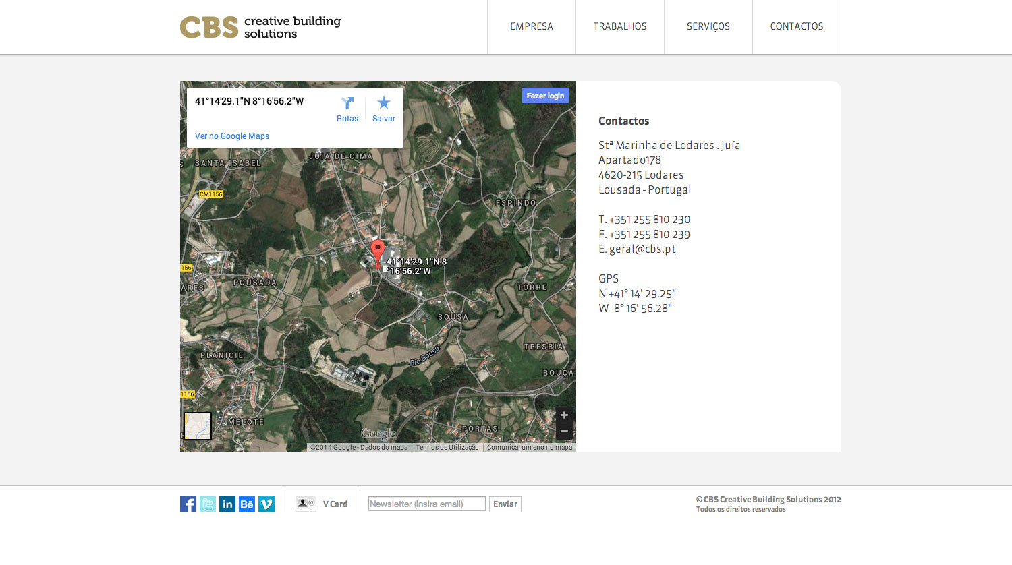Submit newsletter with the Enviar button
1012x565 pixels.
click(x=505, y=504)
